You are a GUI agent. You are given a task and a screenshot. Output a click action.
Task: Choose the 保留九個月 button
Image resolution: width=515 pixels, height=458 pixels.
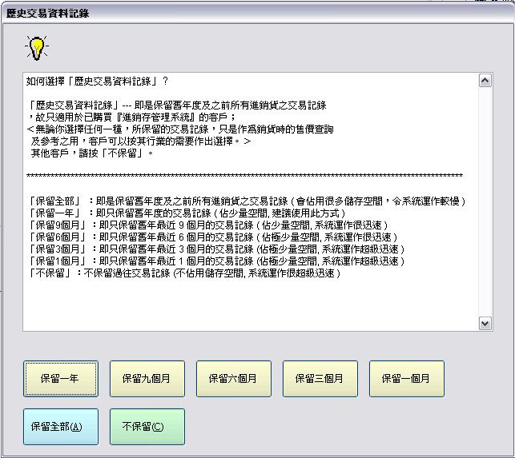(x=147, y=379)
